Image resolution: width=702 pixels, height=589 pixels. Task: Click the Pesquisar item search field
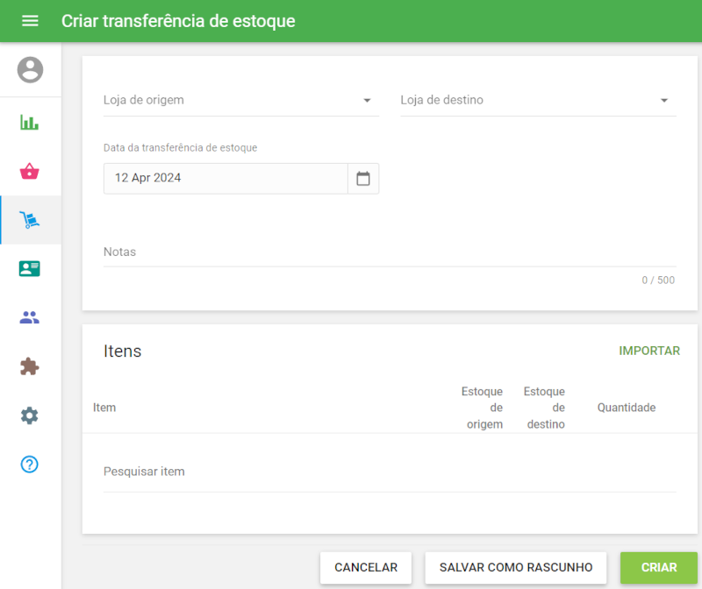[x=389, y=472]
